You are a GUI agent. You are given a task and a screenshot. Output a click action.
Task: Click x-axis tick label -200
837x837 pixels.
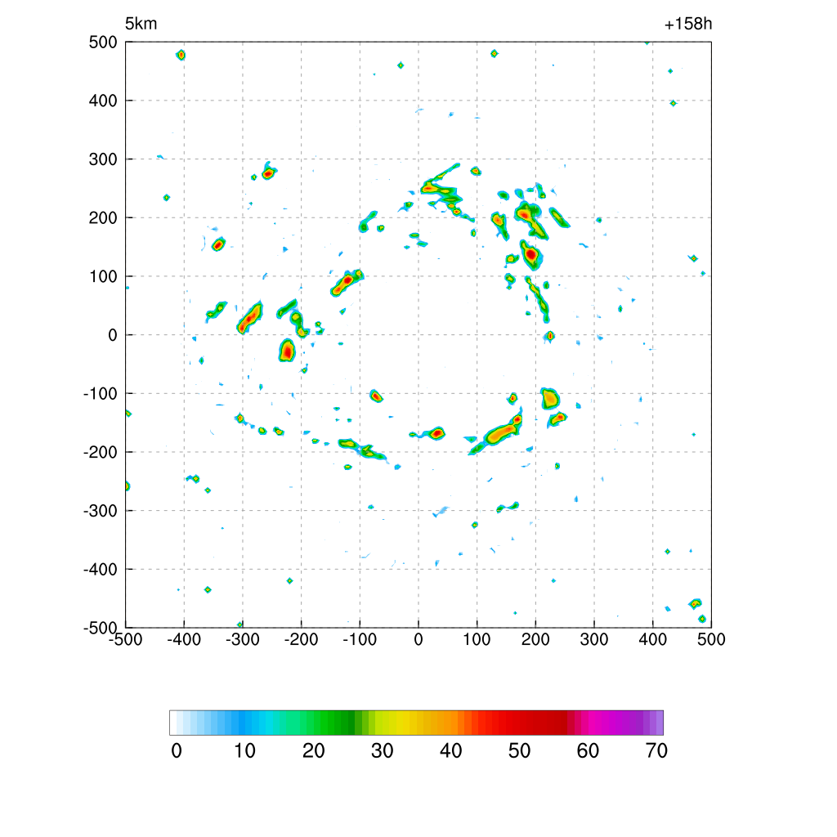(x=301, y=639)
